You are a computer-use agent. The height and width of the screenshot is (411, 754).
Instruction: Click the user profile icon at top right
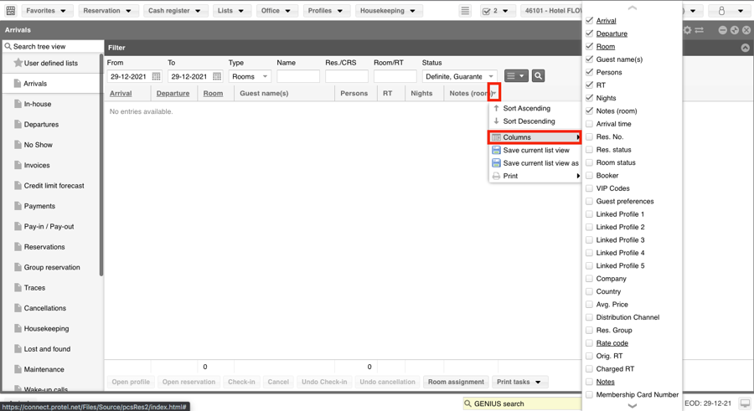pos(721,11)
